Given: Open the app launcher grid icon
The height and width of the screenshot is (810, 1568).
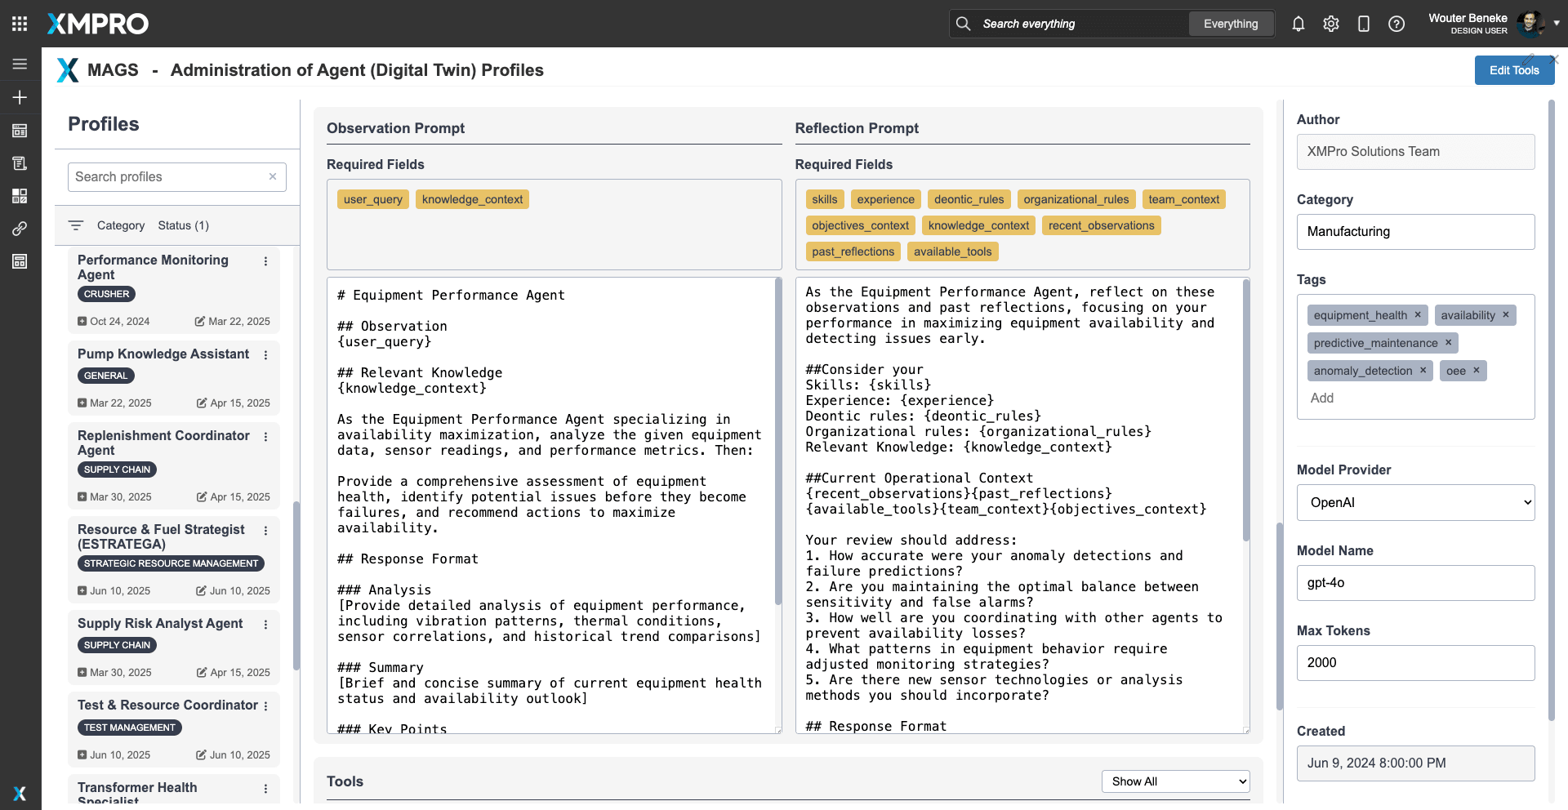Looking at the screenshot, I should point(20,24).
